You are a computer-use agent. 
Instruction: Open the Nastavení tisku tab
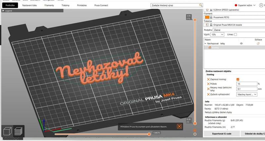point(29,5)
